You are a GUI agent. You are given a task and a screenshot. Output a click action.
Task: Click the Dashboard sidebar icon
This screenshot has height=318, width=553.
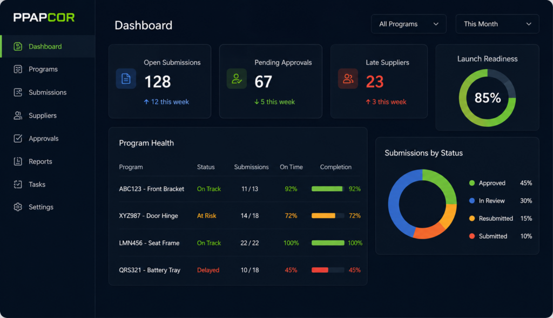click(18, 46)
